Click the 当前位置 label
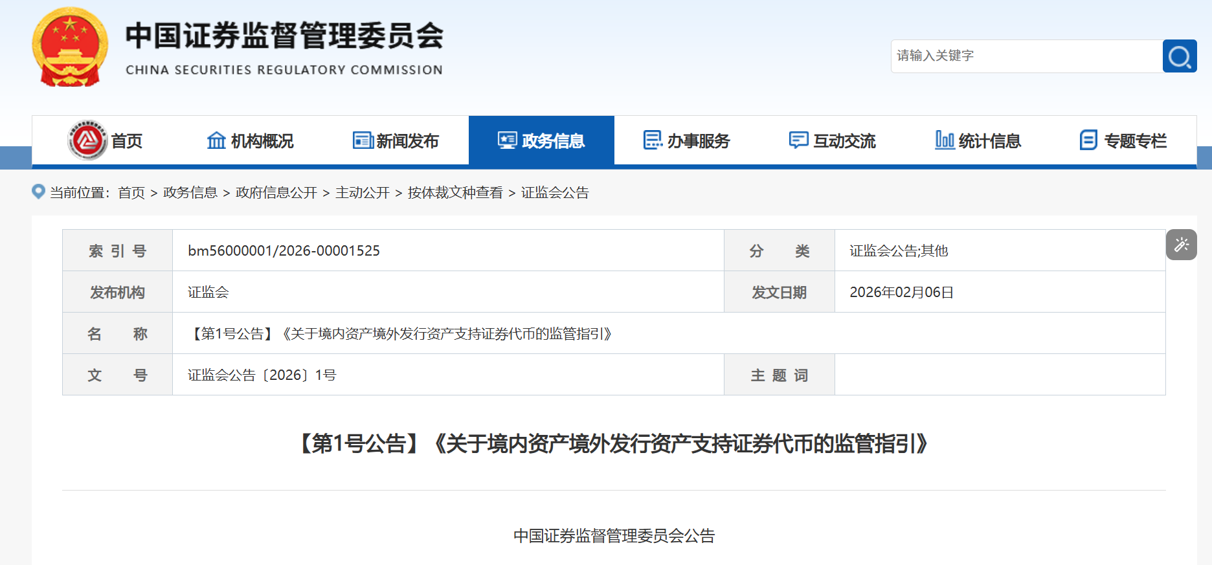The height and width of the screenshot is (565, 1212). click(80, 193)
